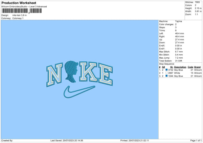The height and width of the screenshot is (143, 203).
Task: Click the swoosh outline under the lettering
Action: tap(79, 92)
